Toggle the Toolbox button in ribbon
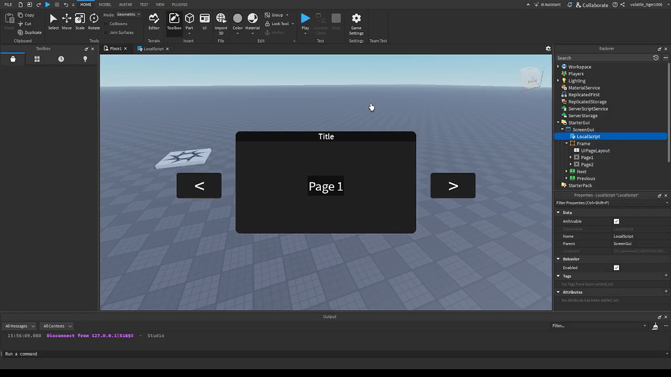Image resolution: width=671 pixels, height=377 pixels. click(174, 22)
